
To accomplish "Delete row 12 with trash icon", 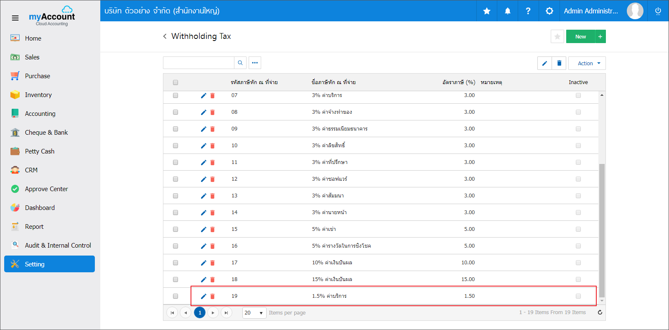I will coord(212,179).
